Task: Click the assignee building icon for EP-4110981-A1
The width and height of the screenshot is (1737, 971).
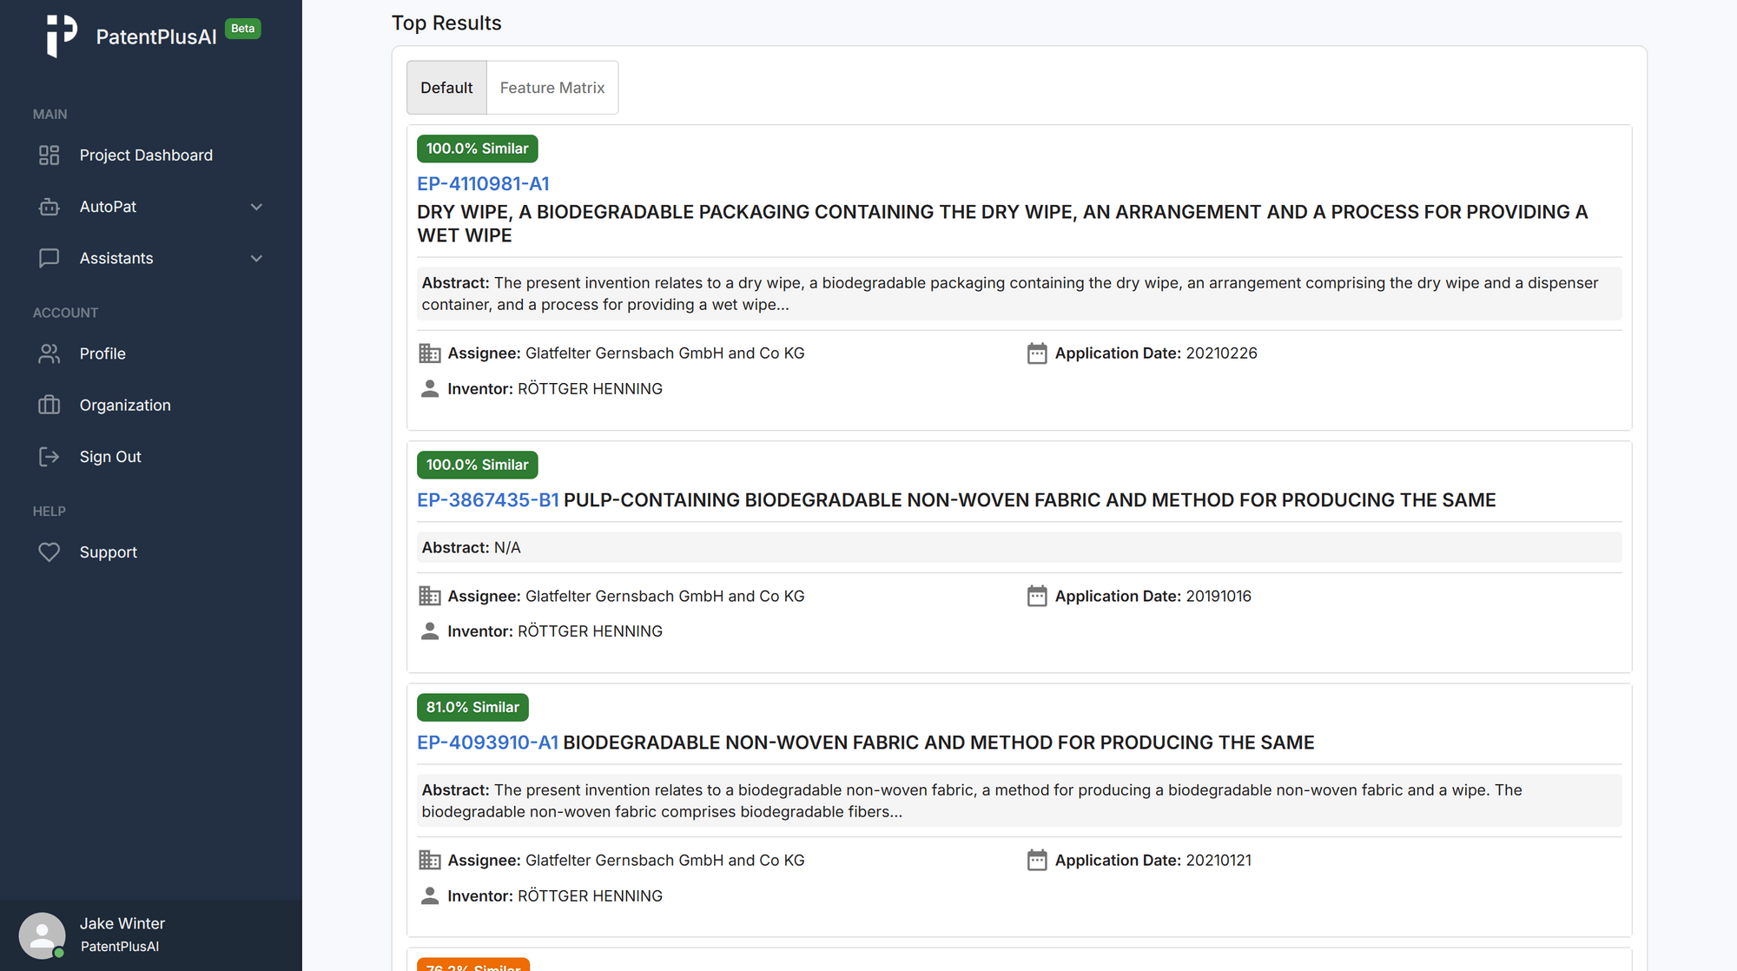Action: tap(430, 353)
